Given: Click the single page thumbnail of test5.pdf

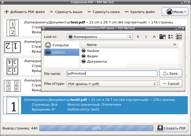Looking at the screenshot, I should coord(13,105).
